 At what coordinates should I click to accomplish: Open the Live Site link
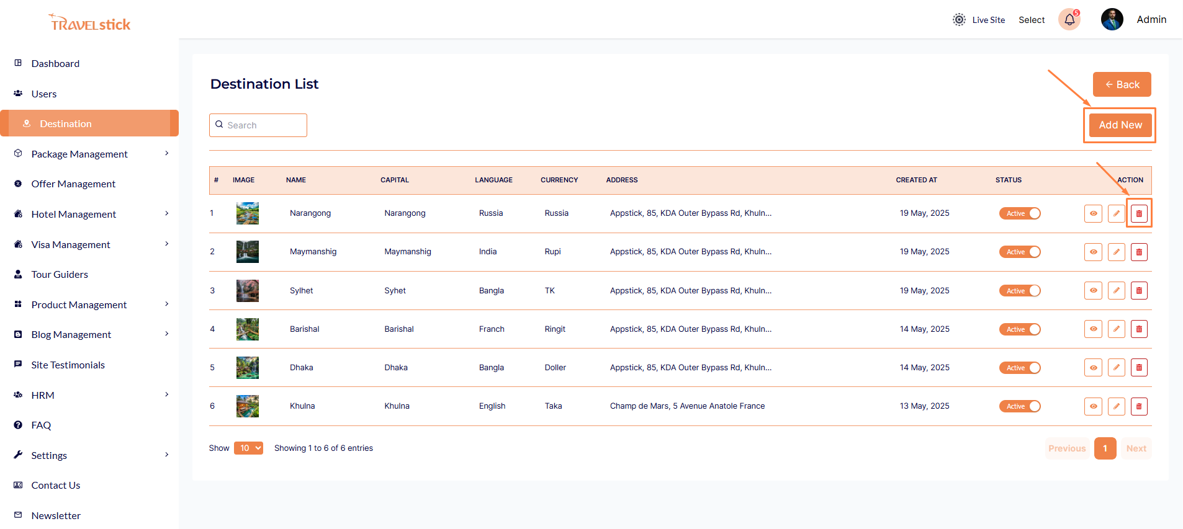coord(988,20)
